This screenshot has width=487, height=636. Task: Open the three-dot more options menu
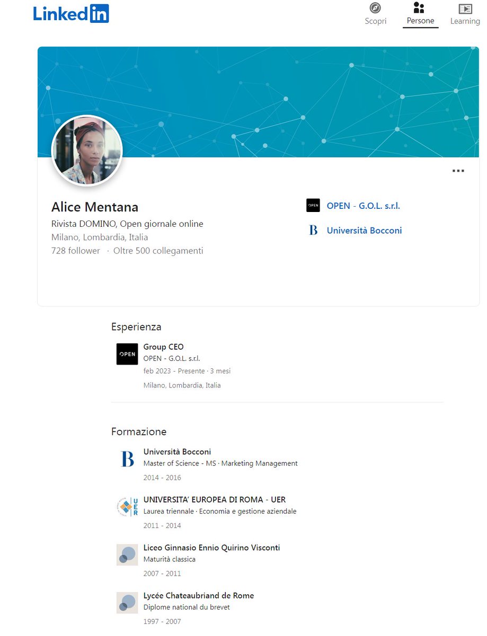tap(458, 171)
